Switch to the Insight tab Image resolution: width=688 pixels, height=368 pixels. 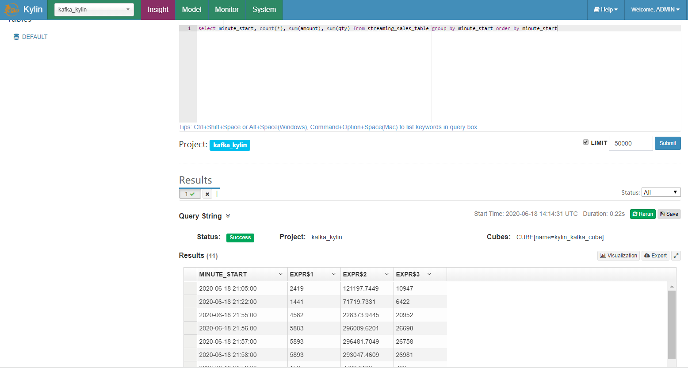coord(158,10)
